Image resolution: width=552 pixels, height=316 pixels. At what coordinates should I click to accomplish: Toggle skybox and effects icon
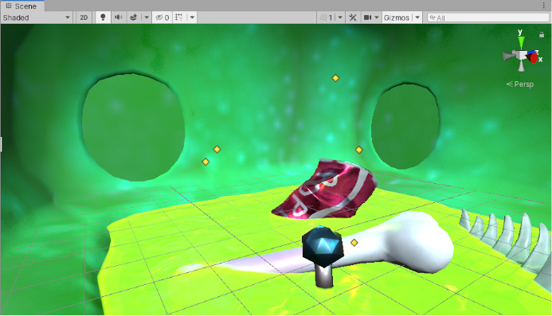(134, 18)
